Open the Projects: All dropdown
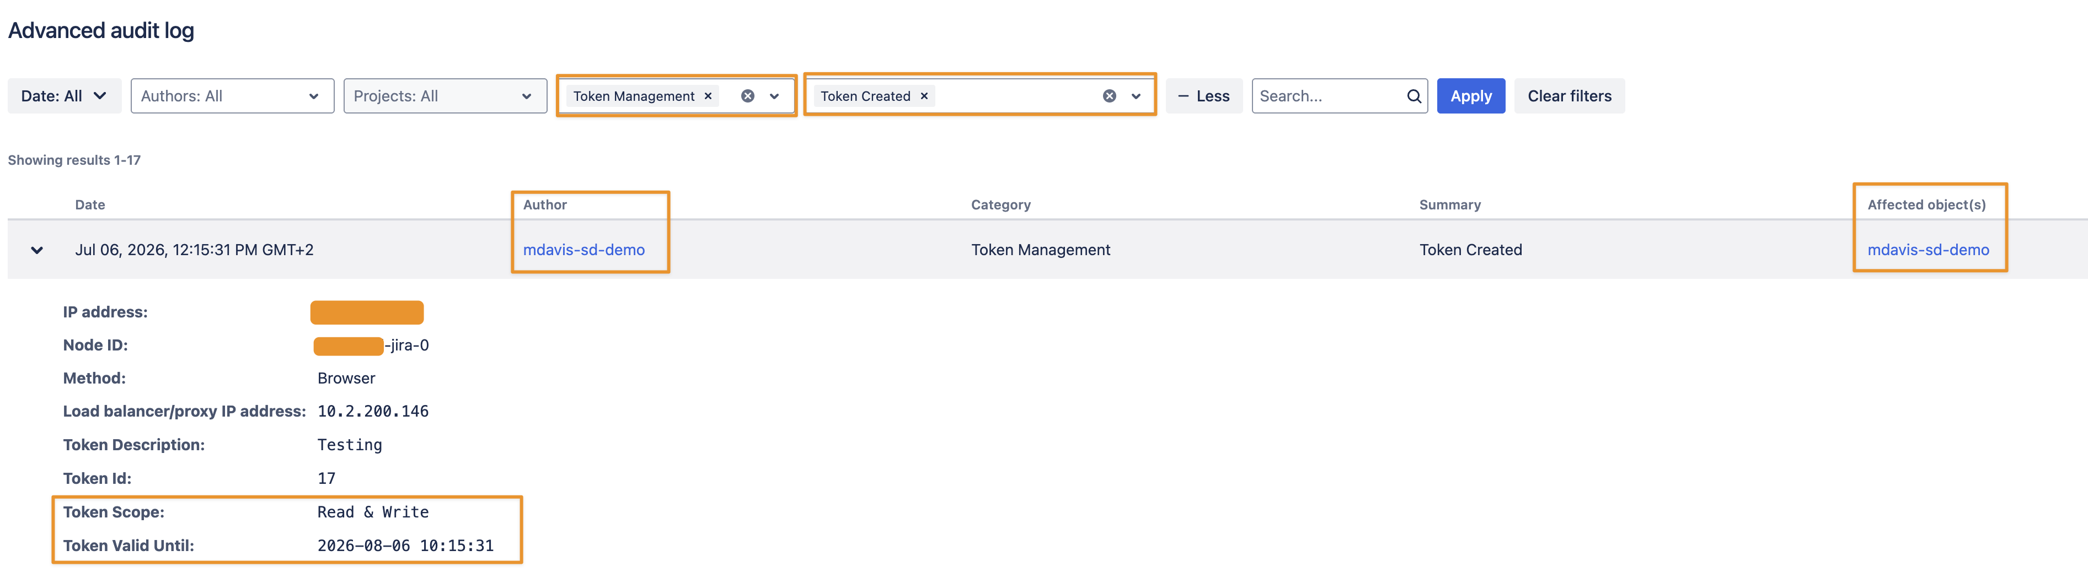Screen dimensions: 2088x572 (x=445, y=95)
